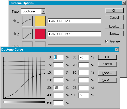
Task: Click the 5: percent input field
Action: 58,65
